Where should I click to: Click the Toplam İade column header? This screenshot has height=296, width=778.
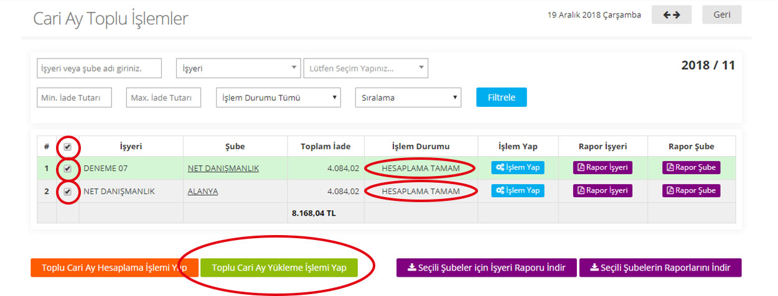coord(326,147)
